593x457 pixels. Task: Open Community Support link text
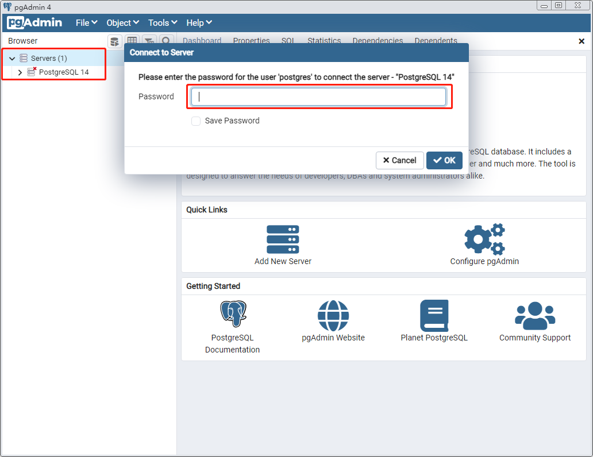535,338
